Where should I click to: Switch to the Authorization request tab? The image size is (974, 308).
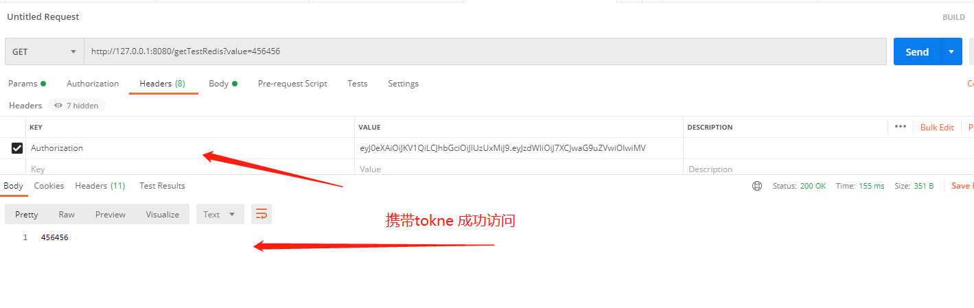(93, 84)
